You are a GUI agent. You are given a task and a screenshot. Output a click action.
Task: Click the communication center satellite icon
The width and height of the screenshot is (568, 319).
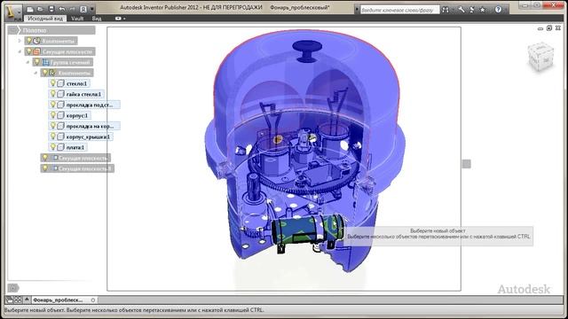[471, 10]
